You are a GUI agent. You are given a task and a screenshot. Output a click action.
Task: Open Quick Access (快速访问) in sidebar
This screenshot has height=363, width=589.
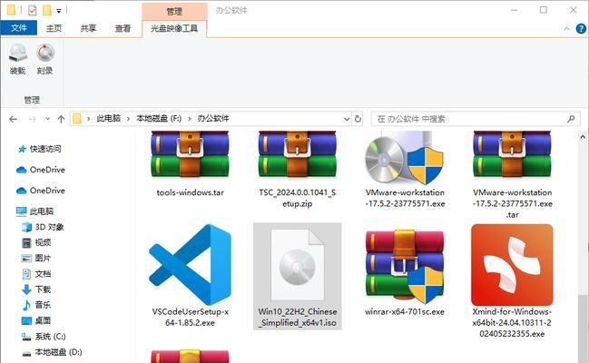click(39, 149)
